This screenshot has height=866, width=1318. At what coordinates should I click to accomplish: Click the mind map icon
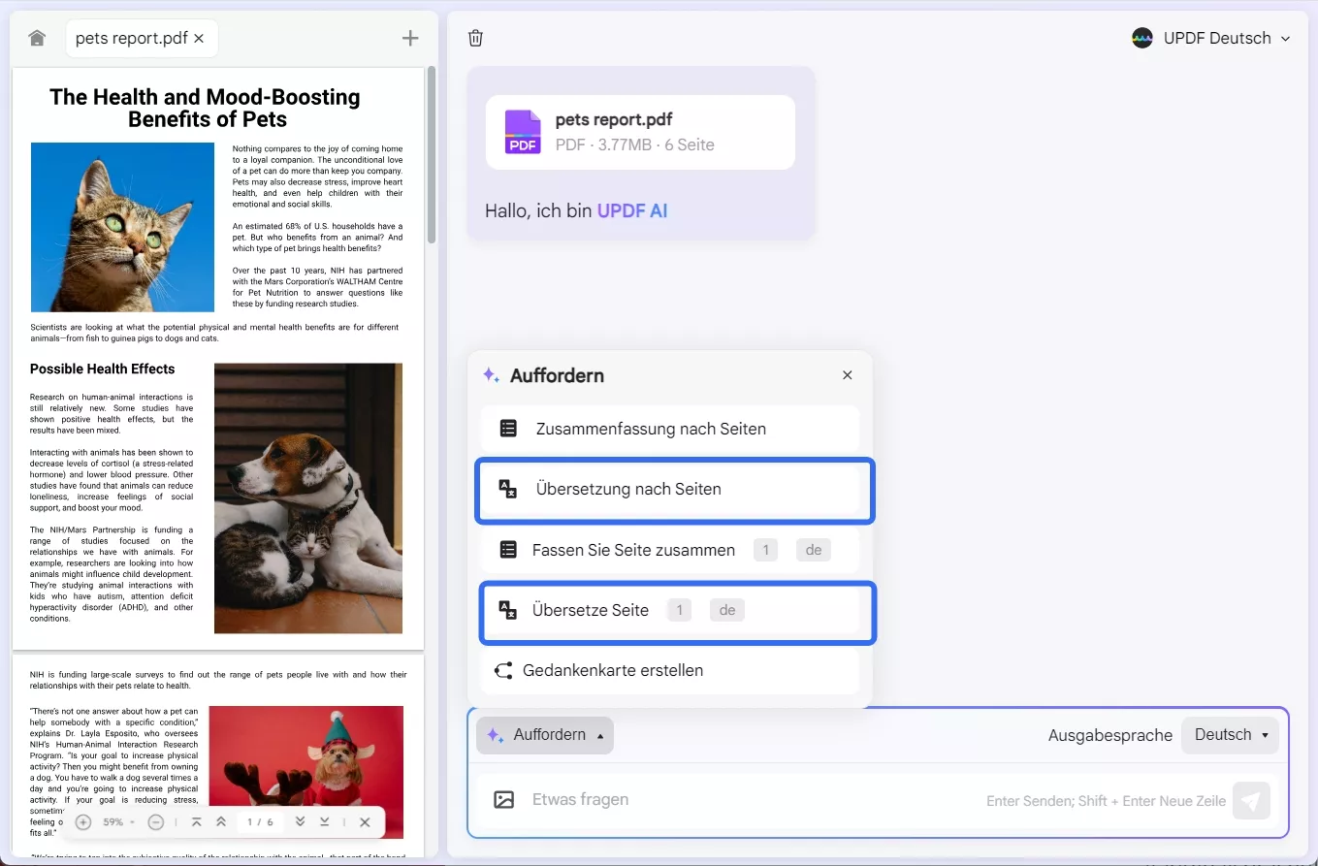tap(503, 671)
